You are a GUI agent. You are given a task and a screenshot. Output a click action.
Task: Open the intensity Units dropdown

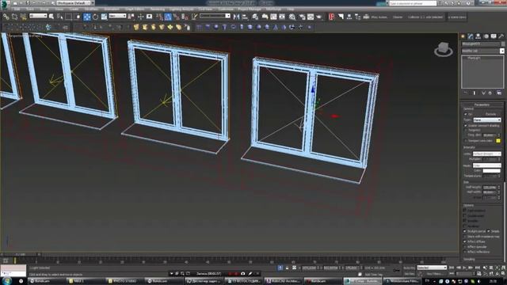[x=487, y=154]
